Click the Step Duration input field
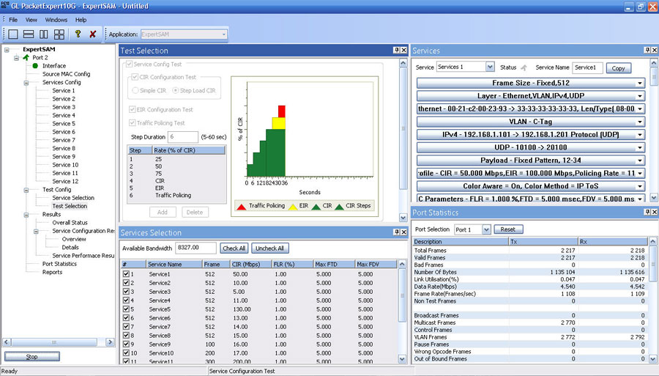This screenshot has width=659, height=376. click(x=183, y=137)
